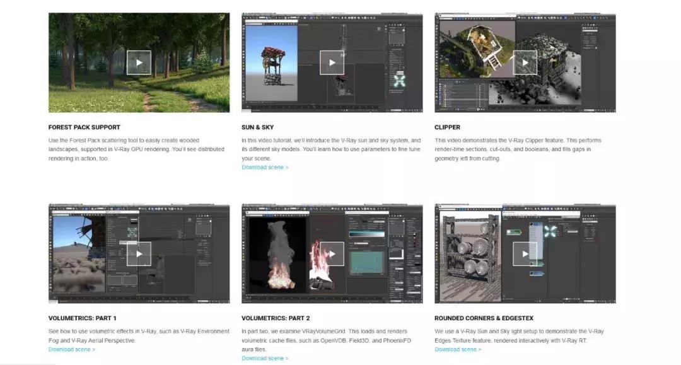Click the VRayVolumeGrid description text
The width and height of the screenshot is (681, 365).
[326, 340]
